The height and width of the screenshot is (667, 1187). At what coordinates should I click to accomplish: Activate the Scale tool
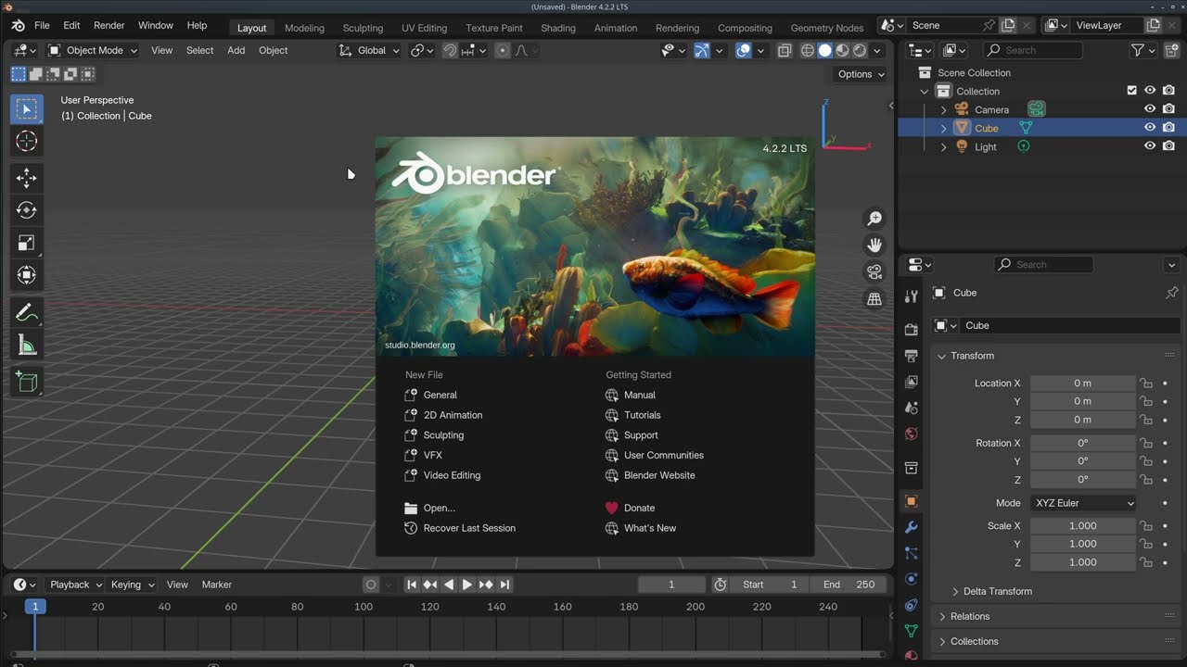pos(27,243)
